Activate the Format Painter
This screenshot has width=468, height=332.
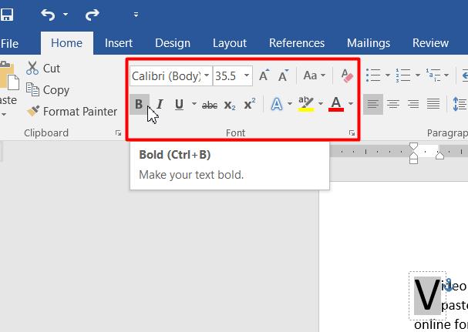tap(72, 111)
